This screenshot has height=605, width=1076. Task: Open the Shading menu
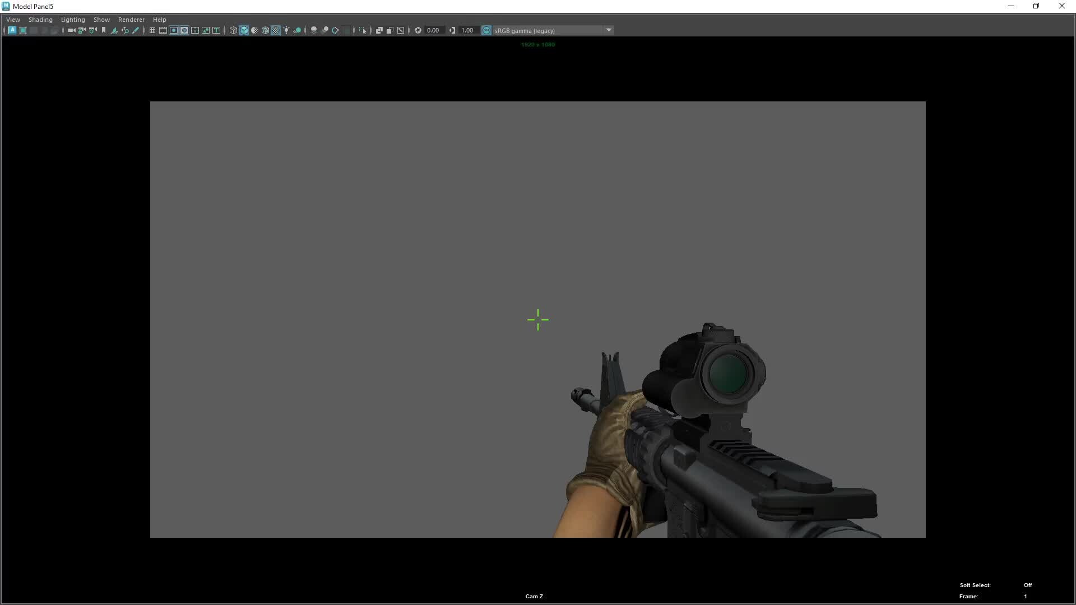[40, 19]
